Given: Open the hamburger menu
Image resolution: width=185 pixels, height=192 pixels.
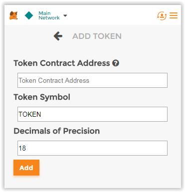Looking at the screenshot, I should pos(174,15).
